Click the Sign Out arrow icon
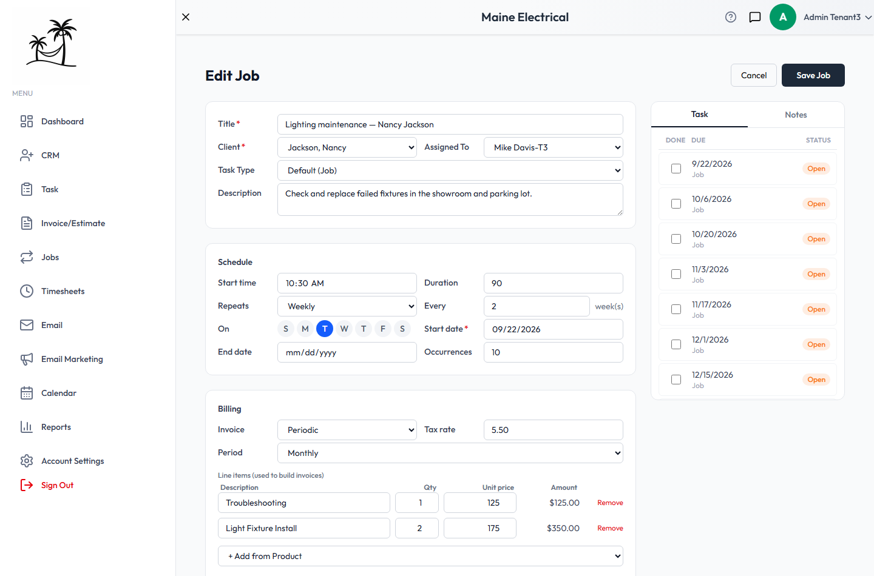The width and height of the screenshot is (874, 576). (x=27, y=485)
